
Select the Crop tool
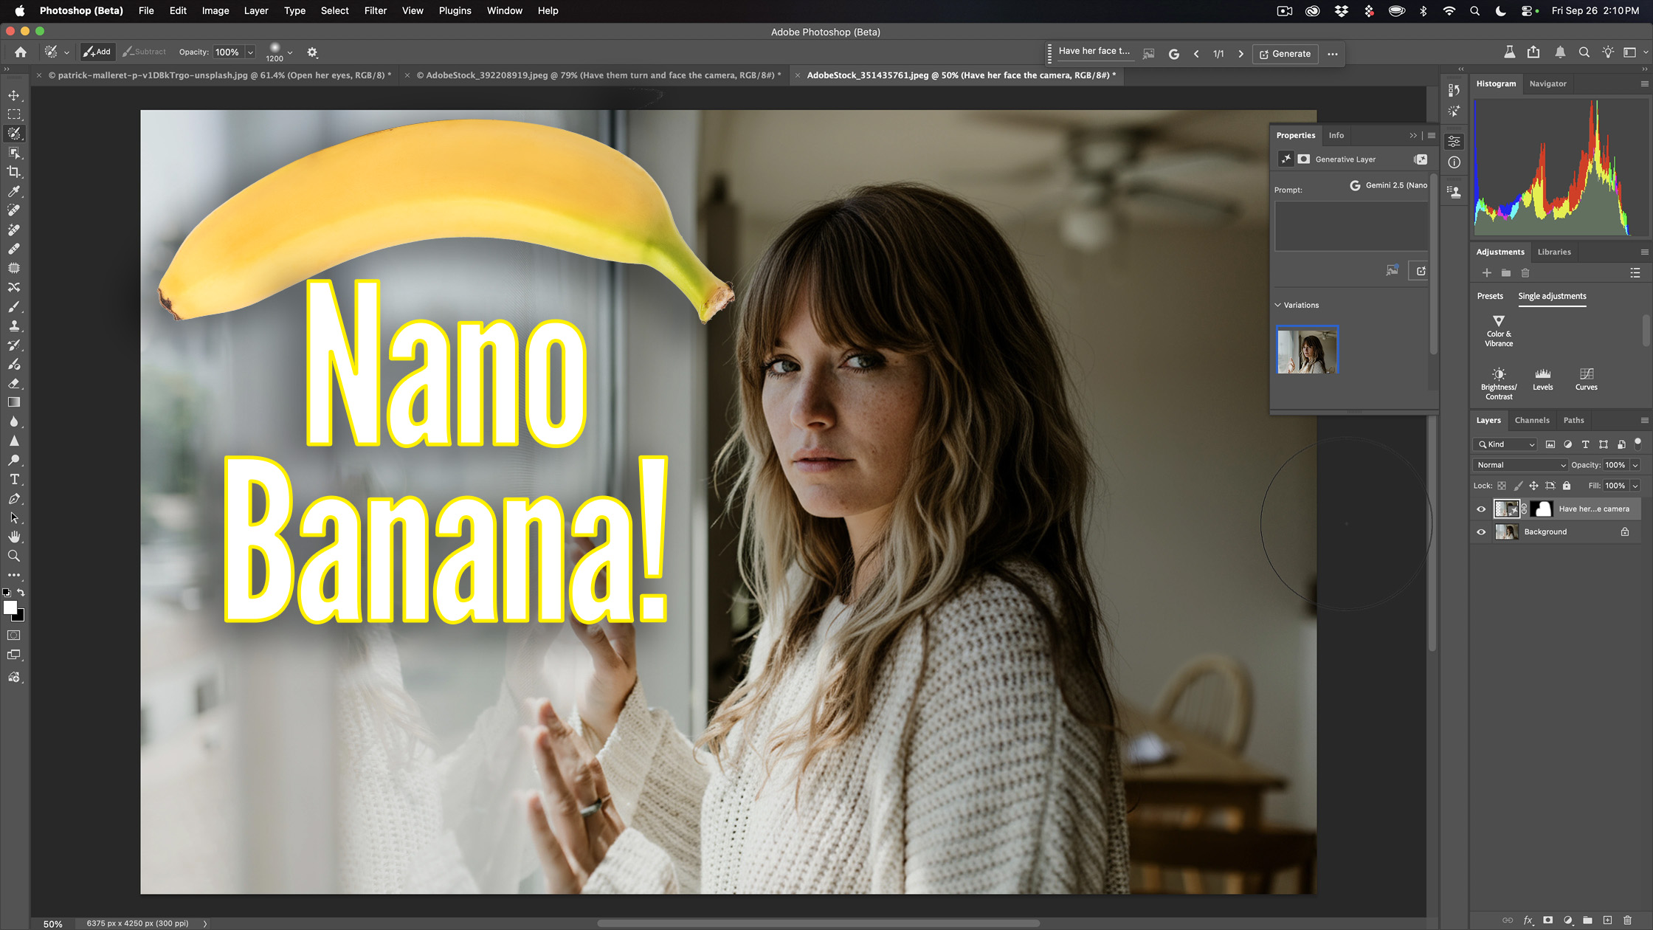click(x=14, y=172)
